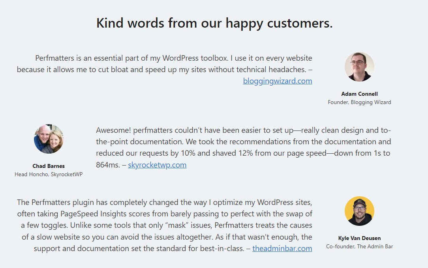Click the 'Founder, Blogging Wizard' caption
The width and height of the screenshot is (428, 268).
[359, 102]
